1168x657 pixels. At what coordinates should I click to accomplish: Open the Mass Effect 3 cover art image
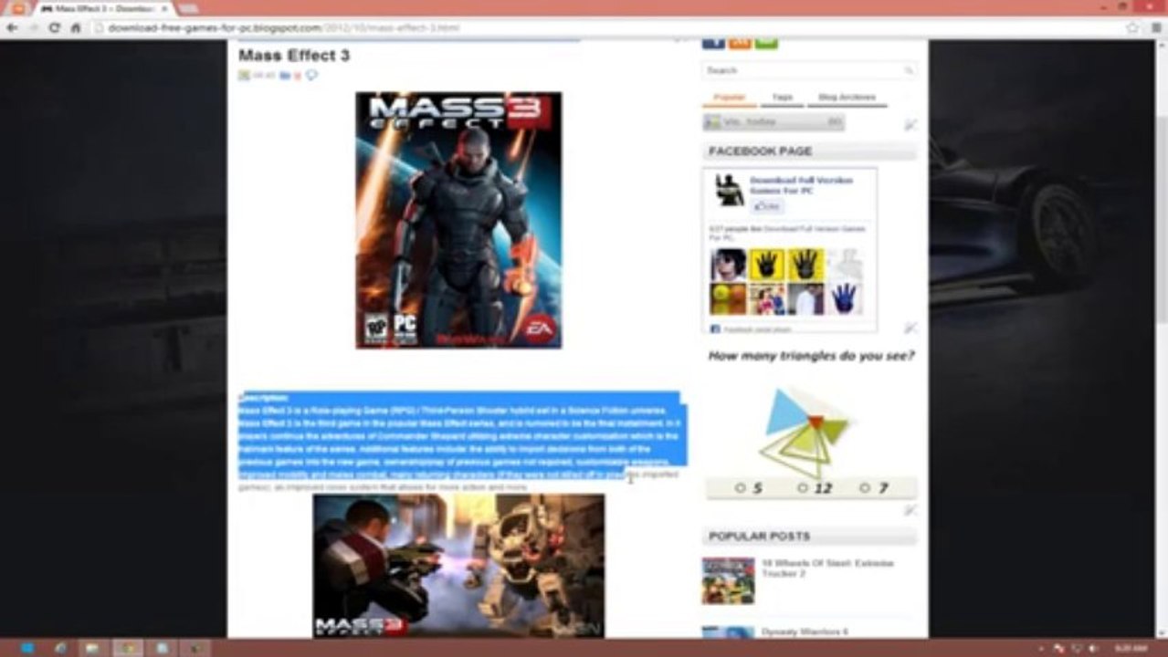click(458, 220)
